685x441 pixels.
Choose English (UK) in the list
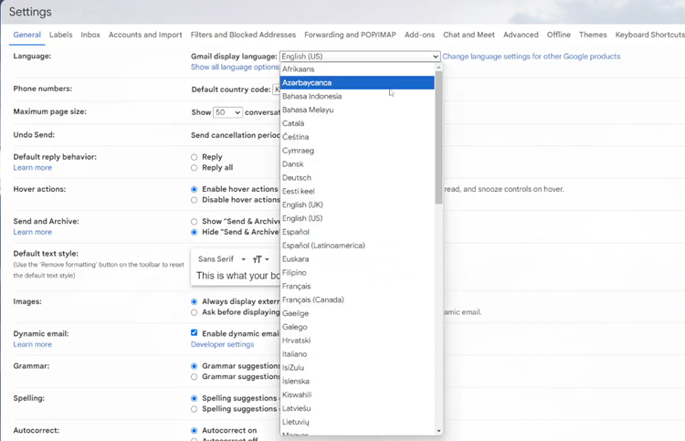[x=357, y=205]
